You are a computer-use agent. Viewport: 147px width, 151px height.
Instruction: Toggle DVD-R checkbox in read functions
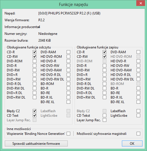click(x=34, y=65)
